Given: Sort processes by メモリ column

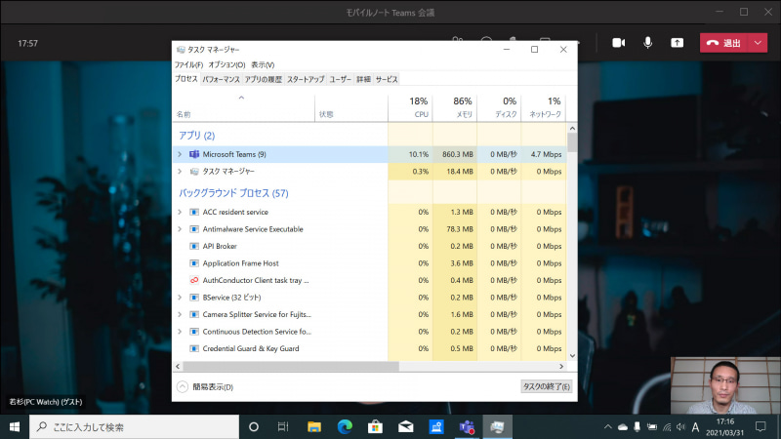Looking at the screenshot, I should click(x=455, y=107).
